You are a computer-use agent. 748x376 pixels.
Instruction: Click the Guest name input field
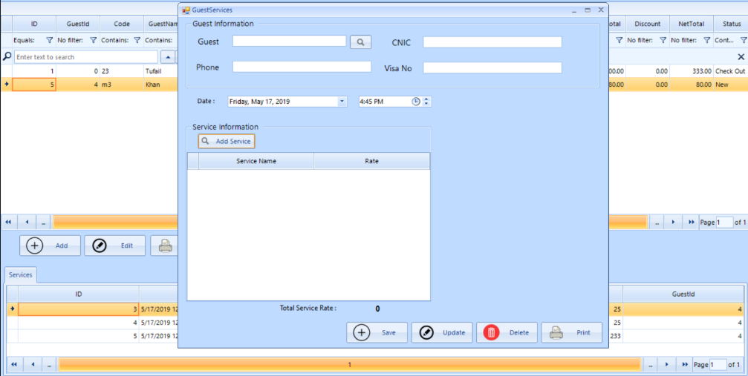point(289,42)
